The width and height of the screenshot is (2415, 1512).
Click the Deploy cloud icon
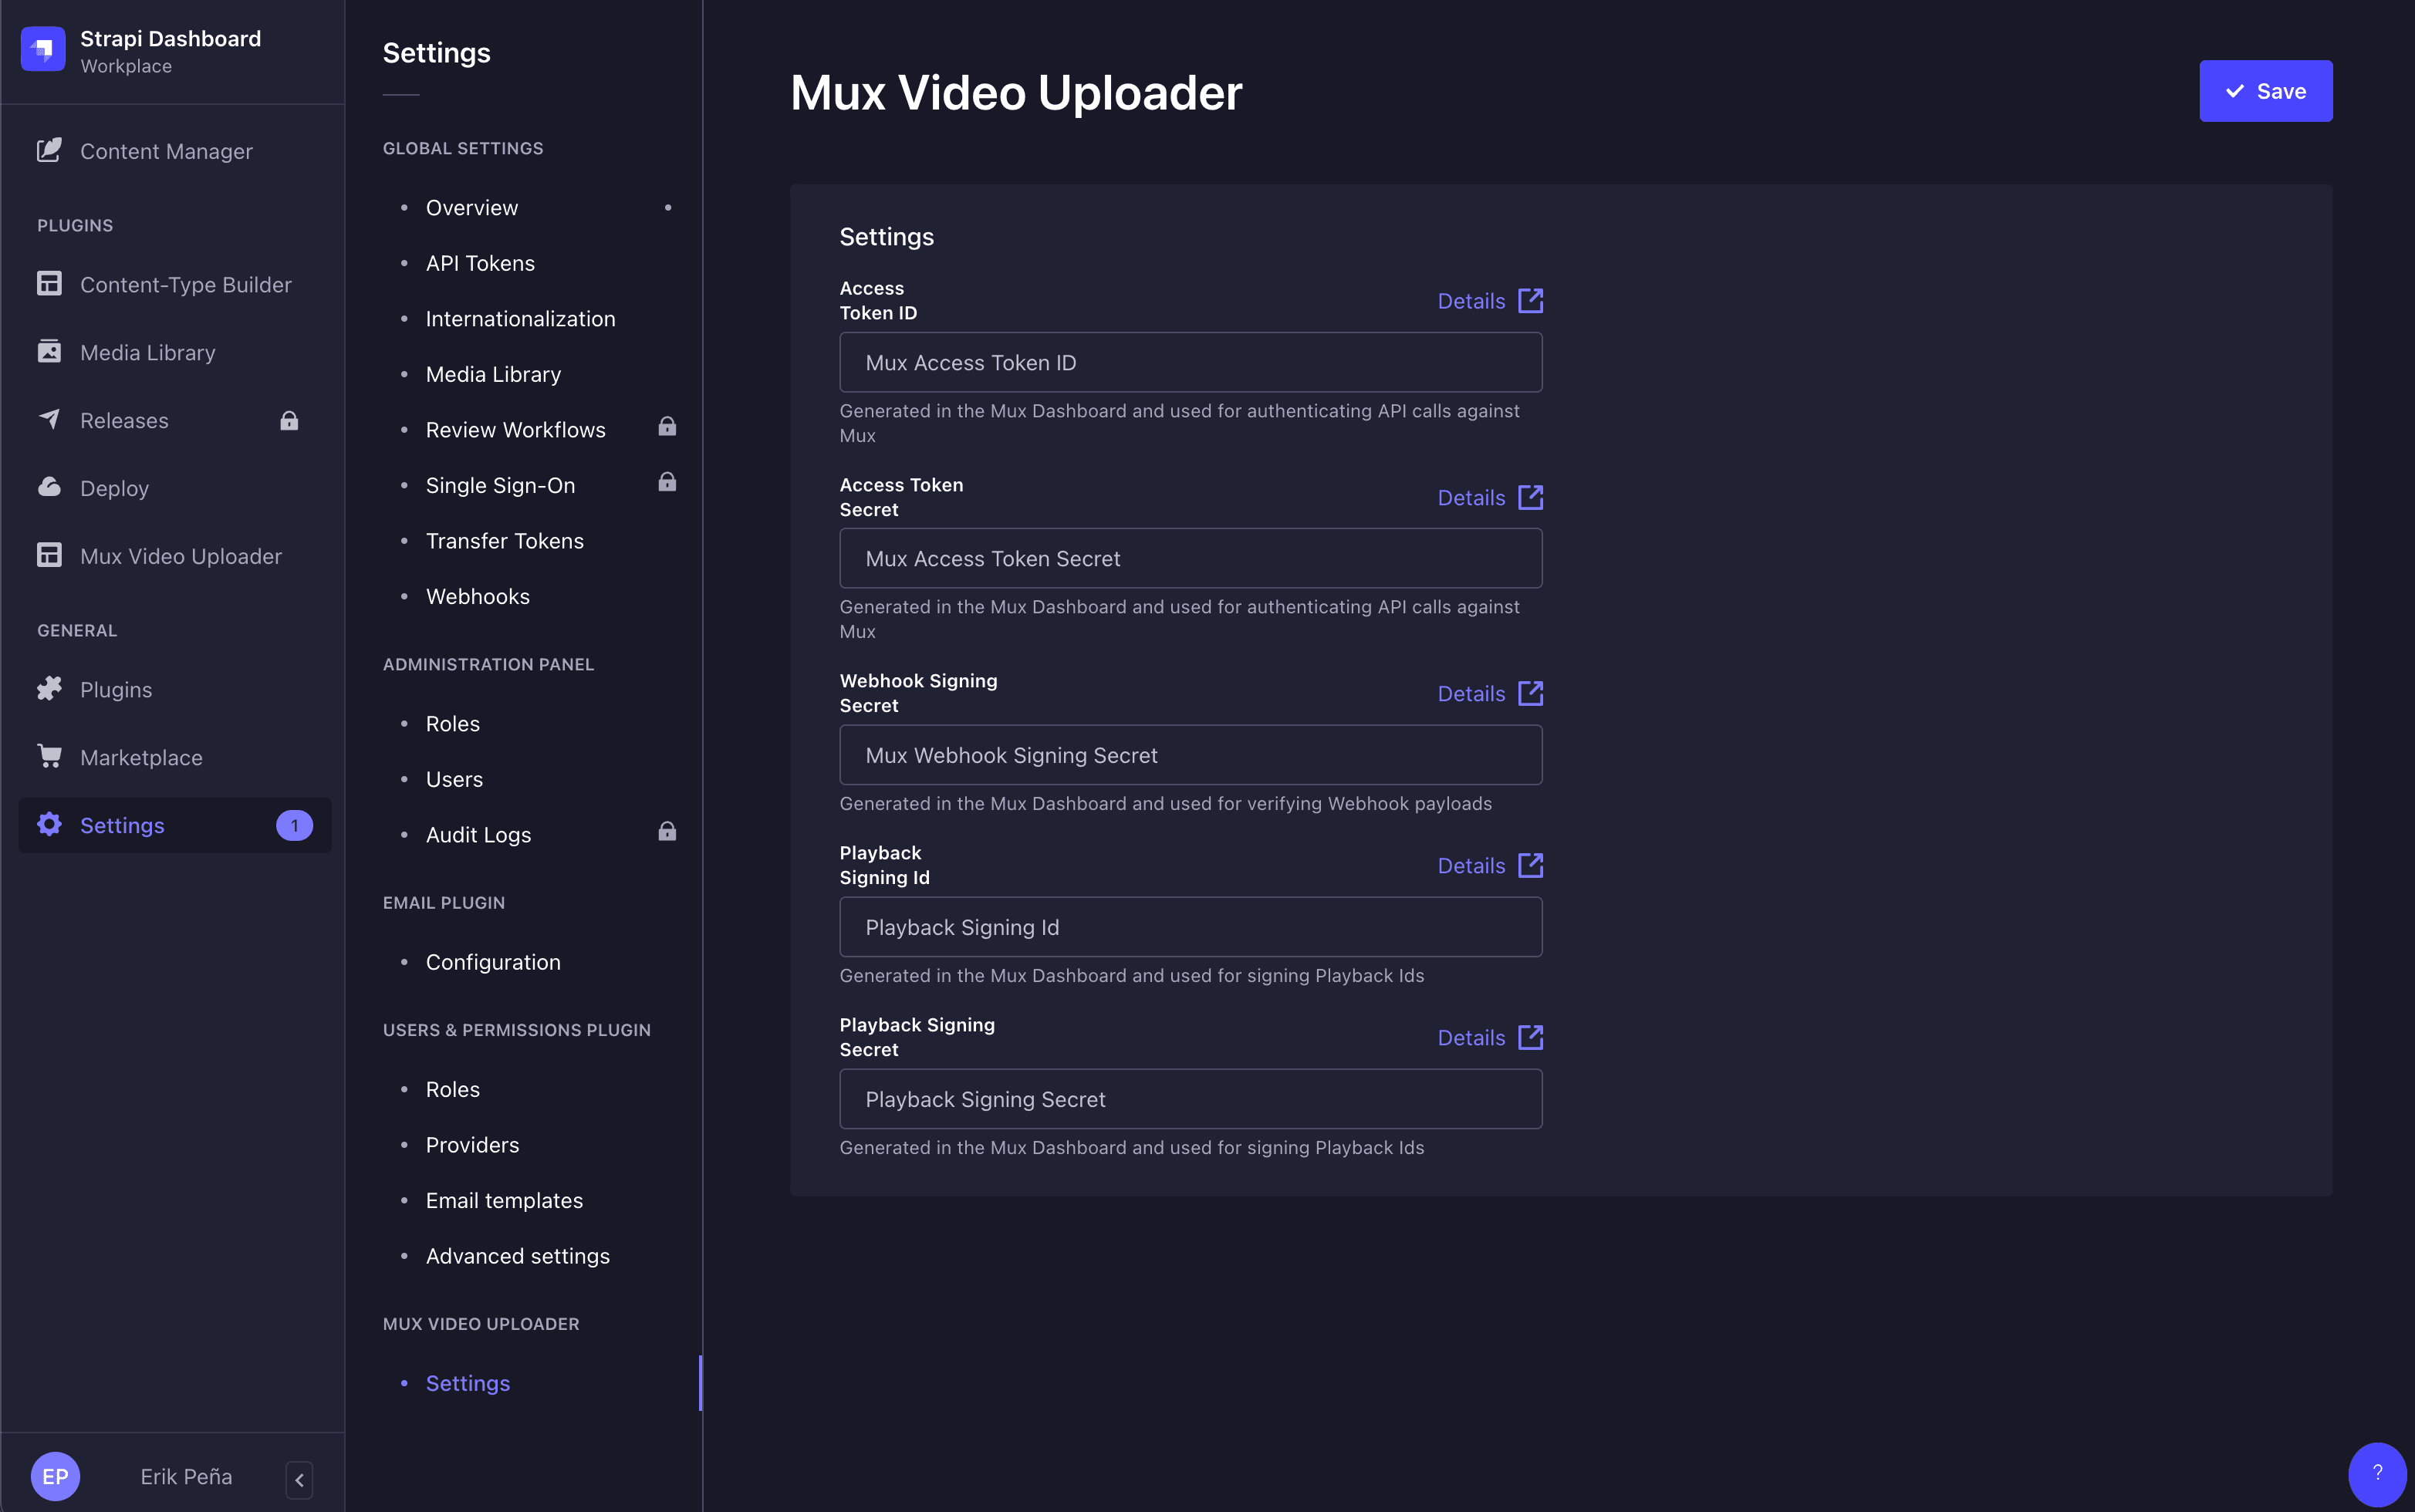49,488
